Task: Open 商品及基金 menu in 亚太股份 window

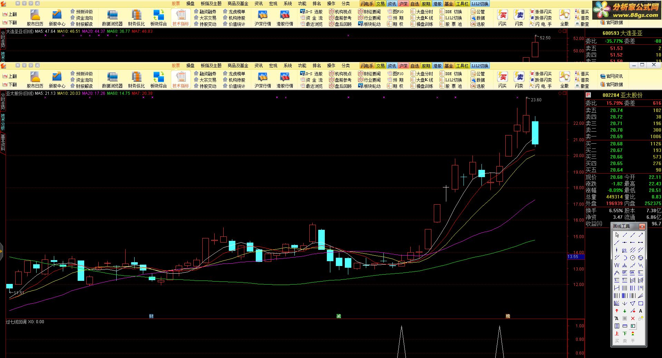Action: click(238, 65)
